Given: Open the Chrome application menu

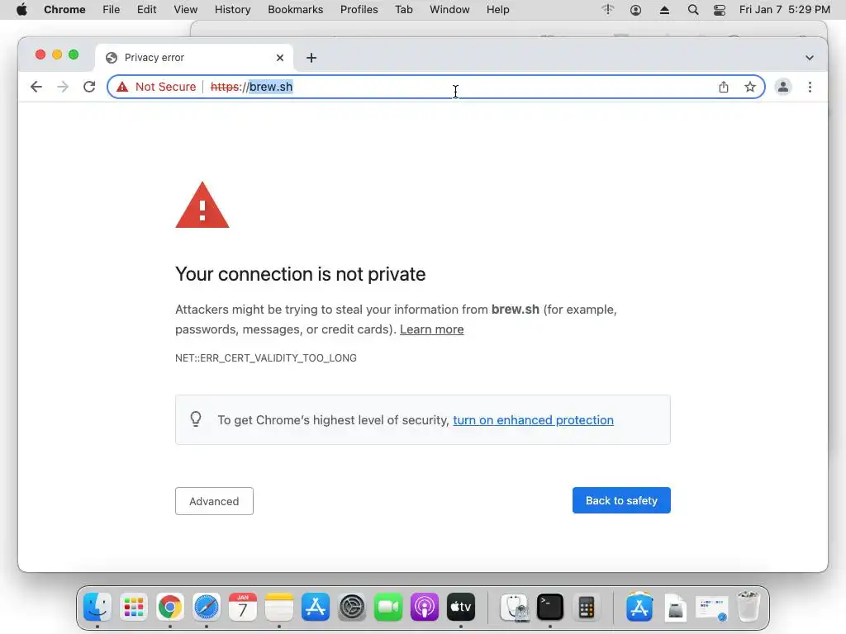Looking at the screenshot, I should coord(64,10).
